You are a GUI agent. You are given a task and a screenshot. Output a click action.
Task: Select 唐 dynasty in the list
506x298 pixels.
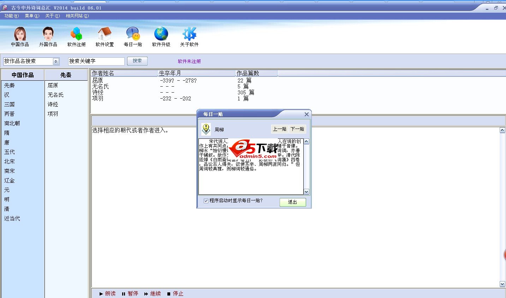pos(7,142)
